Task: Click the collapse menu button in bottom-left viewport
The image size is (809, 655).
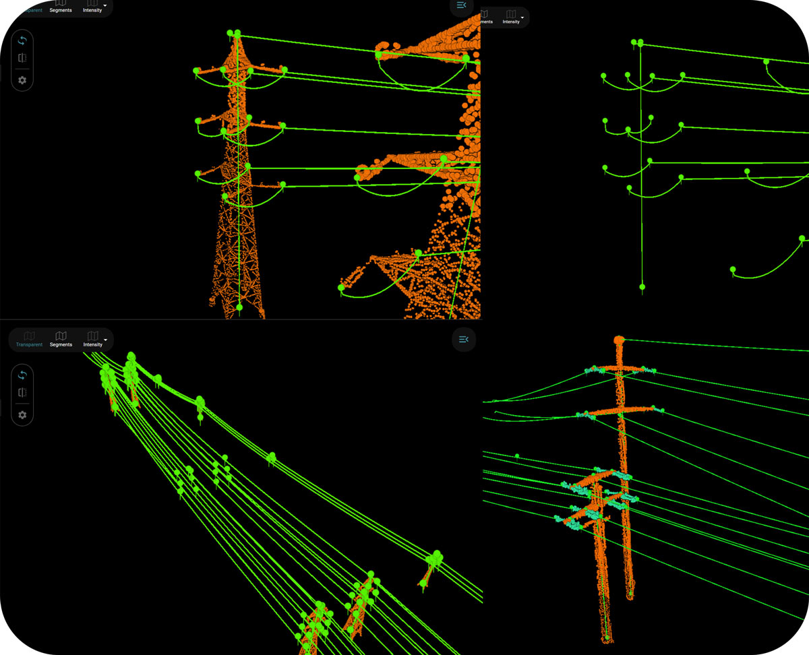Action: [x=464, y=340]
